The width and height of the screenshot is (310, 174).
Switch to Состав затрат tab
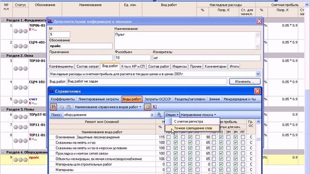(x=87, y=67)
